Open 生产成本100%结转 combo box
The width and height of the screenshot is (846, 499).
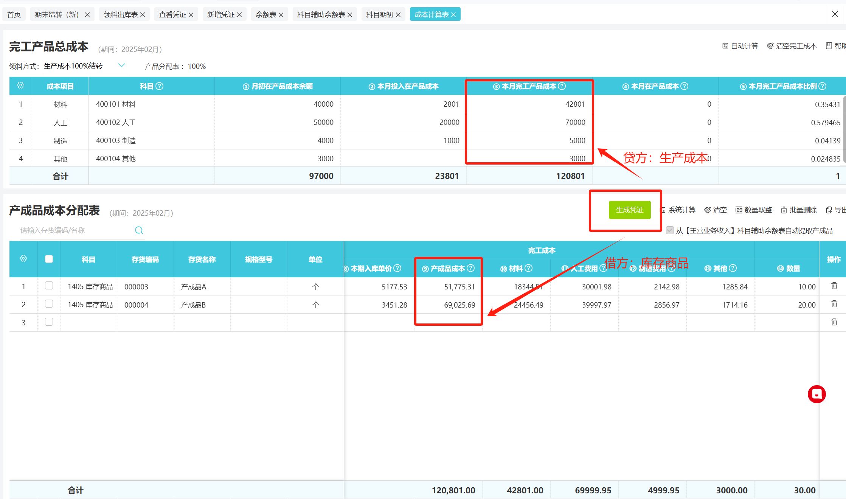click(74, 66)
